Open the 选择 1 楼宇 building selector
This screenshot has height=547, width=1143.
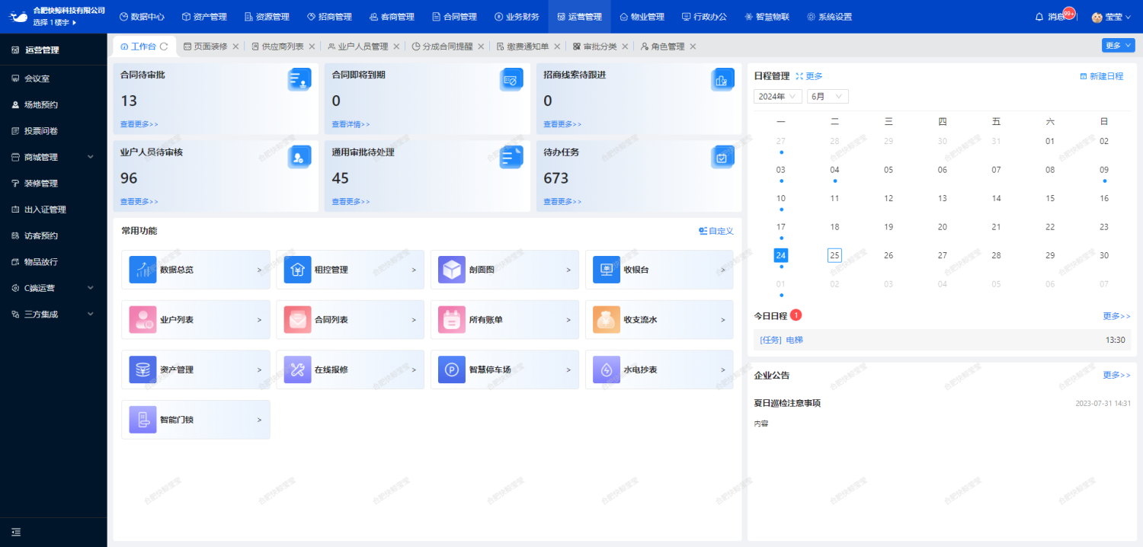point(55,22)
